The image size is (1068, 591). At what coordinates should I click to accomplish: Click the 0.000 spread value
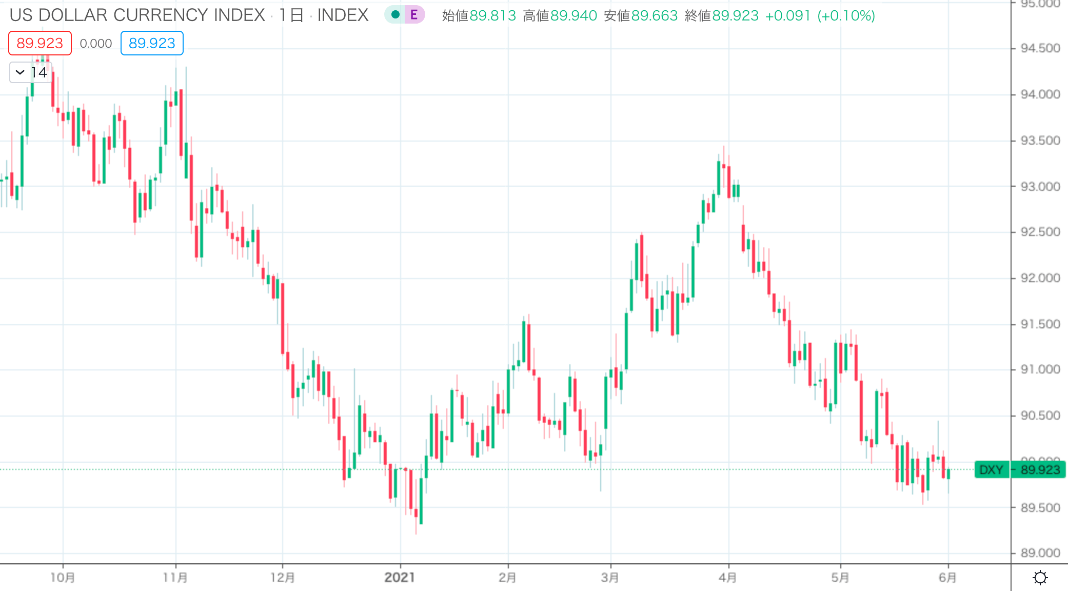coord(96,44)
